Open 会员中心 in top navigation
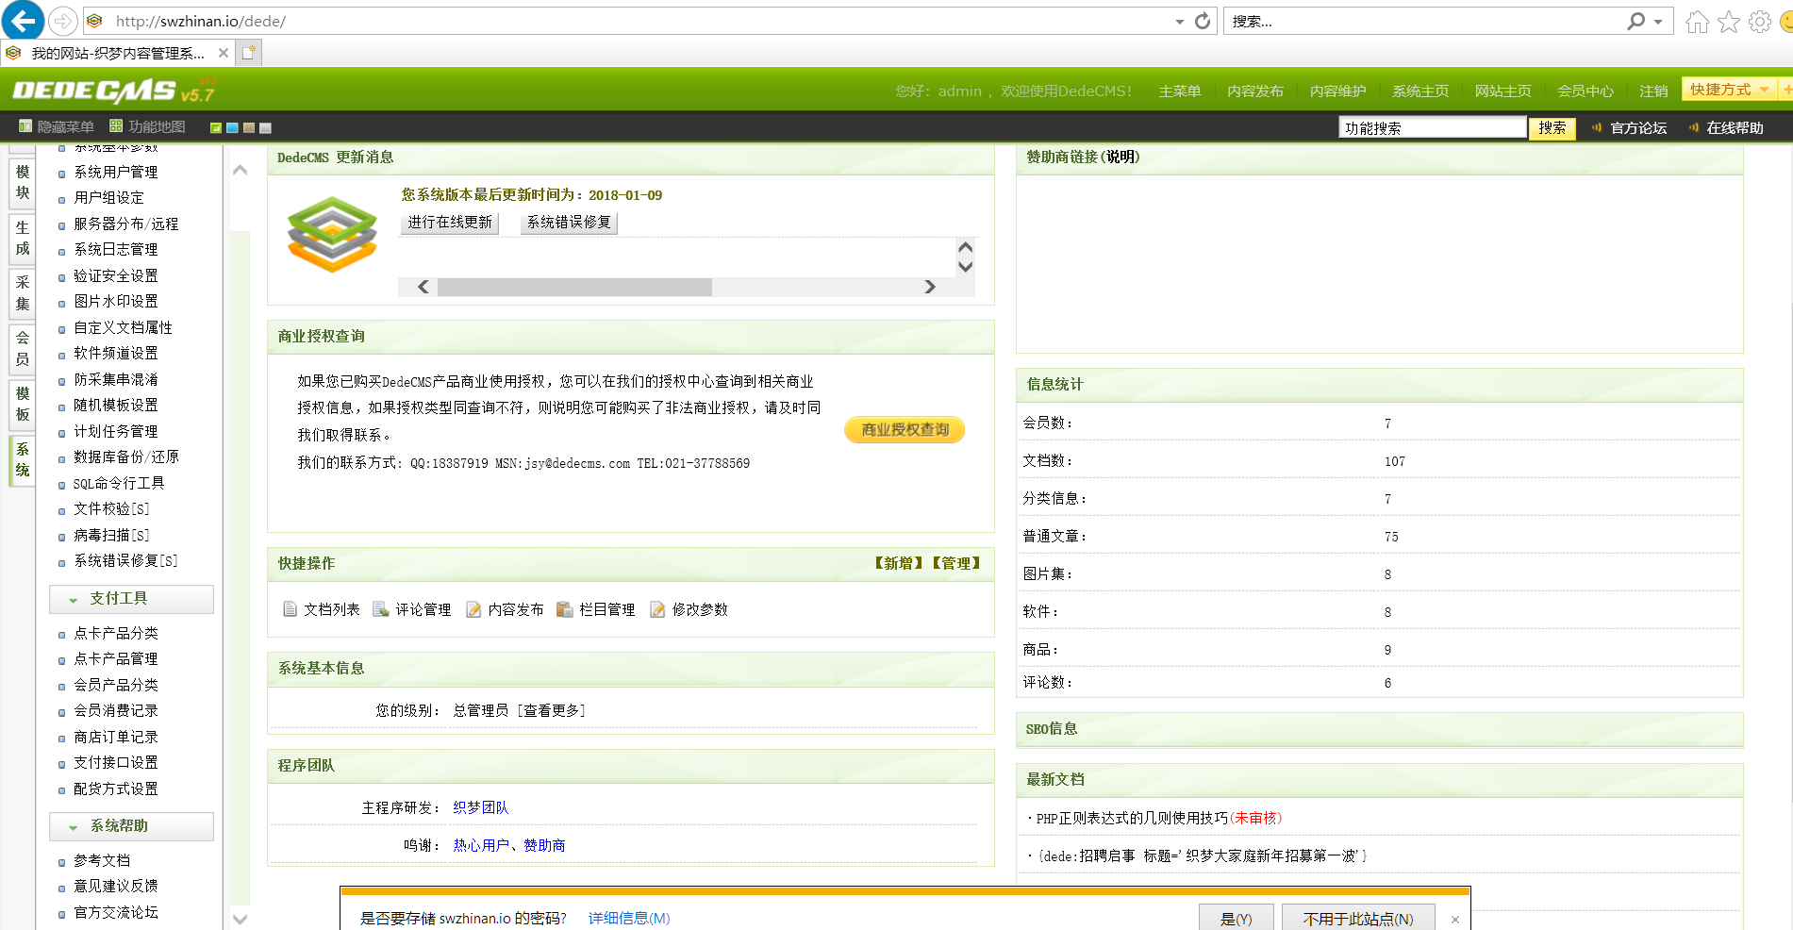The image size is (1793, 930). pos(1585,91)
